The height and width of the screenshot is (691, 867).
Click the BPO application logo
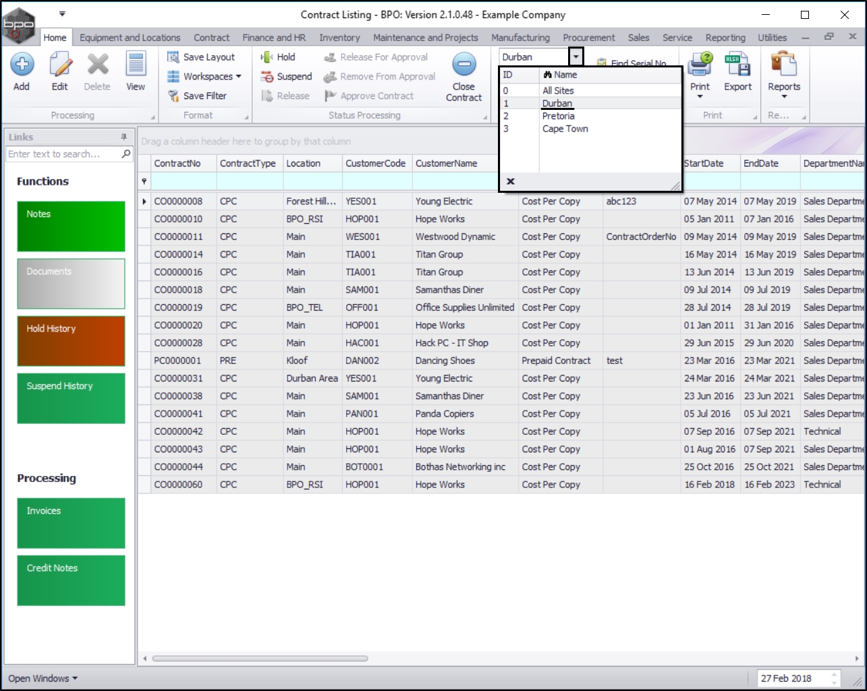click(x=18, y=24)
